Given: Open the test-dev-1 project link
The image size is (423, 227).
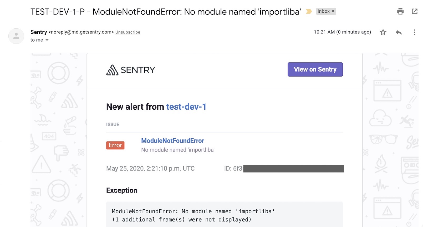Looking at the screenshot, I should tap(186, 107).
